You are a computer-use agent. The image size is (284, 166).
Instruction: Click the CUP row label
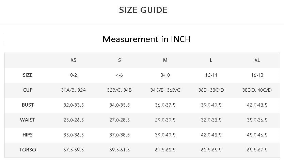28,90
